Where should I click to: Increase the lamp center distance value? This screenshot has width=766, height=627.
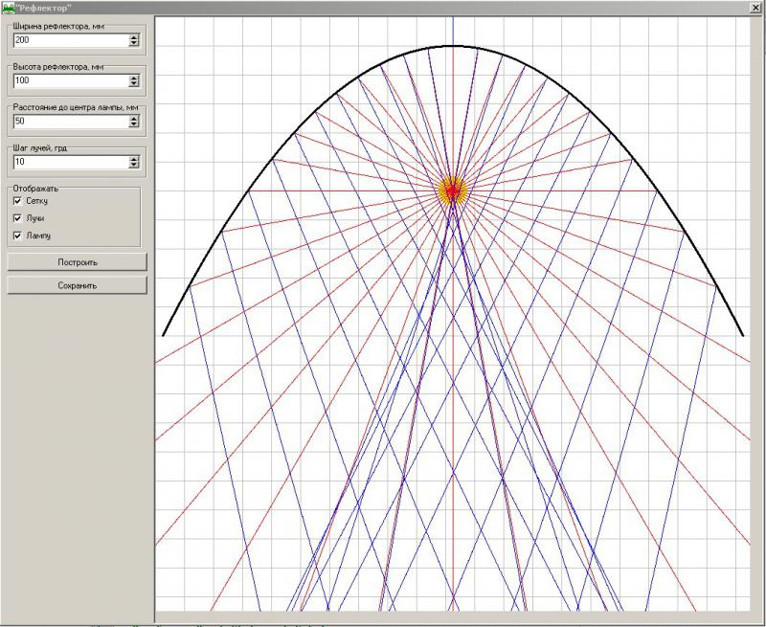pos(134,118)
